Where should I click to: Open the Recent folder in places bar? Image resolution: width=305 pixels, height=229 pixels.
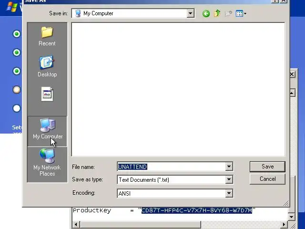[x=47, y=37]
